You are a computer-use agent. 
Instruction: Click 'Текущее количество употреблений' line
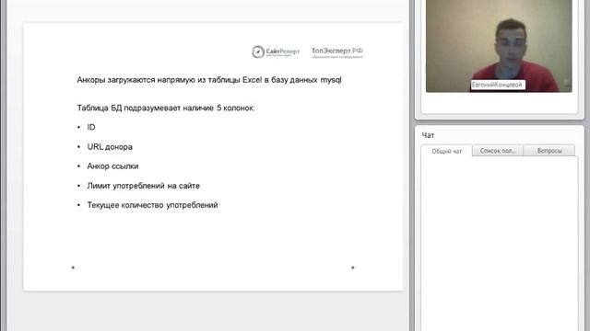152,205
